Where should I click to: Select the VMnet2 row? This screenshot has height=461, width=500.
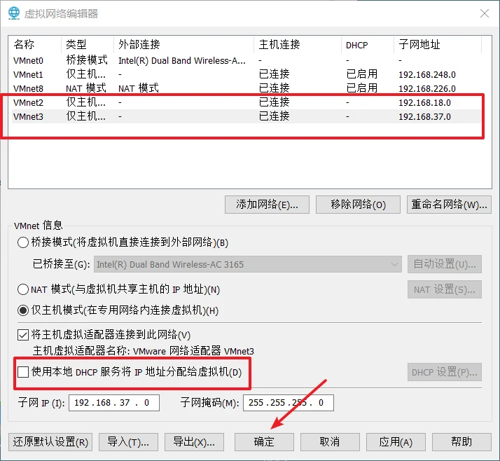246,102
